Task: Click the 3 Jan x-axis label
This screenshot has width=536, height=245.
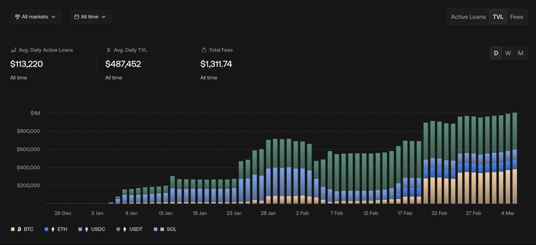Action: [x=97, y=213]
